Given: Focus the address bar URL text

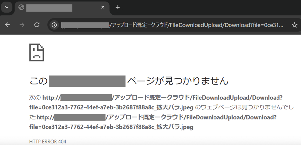Looking at the screenshot, I should point(196,25).
